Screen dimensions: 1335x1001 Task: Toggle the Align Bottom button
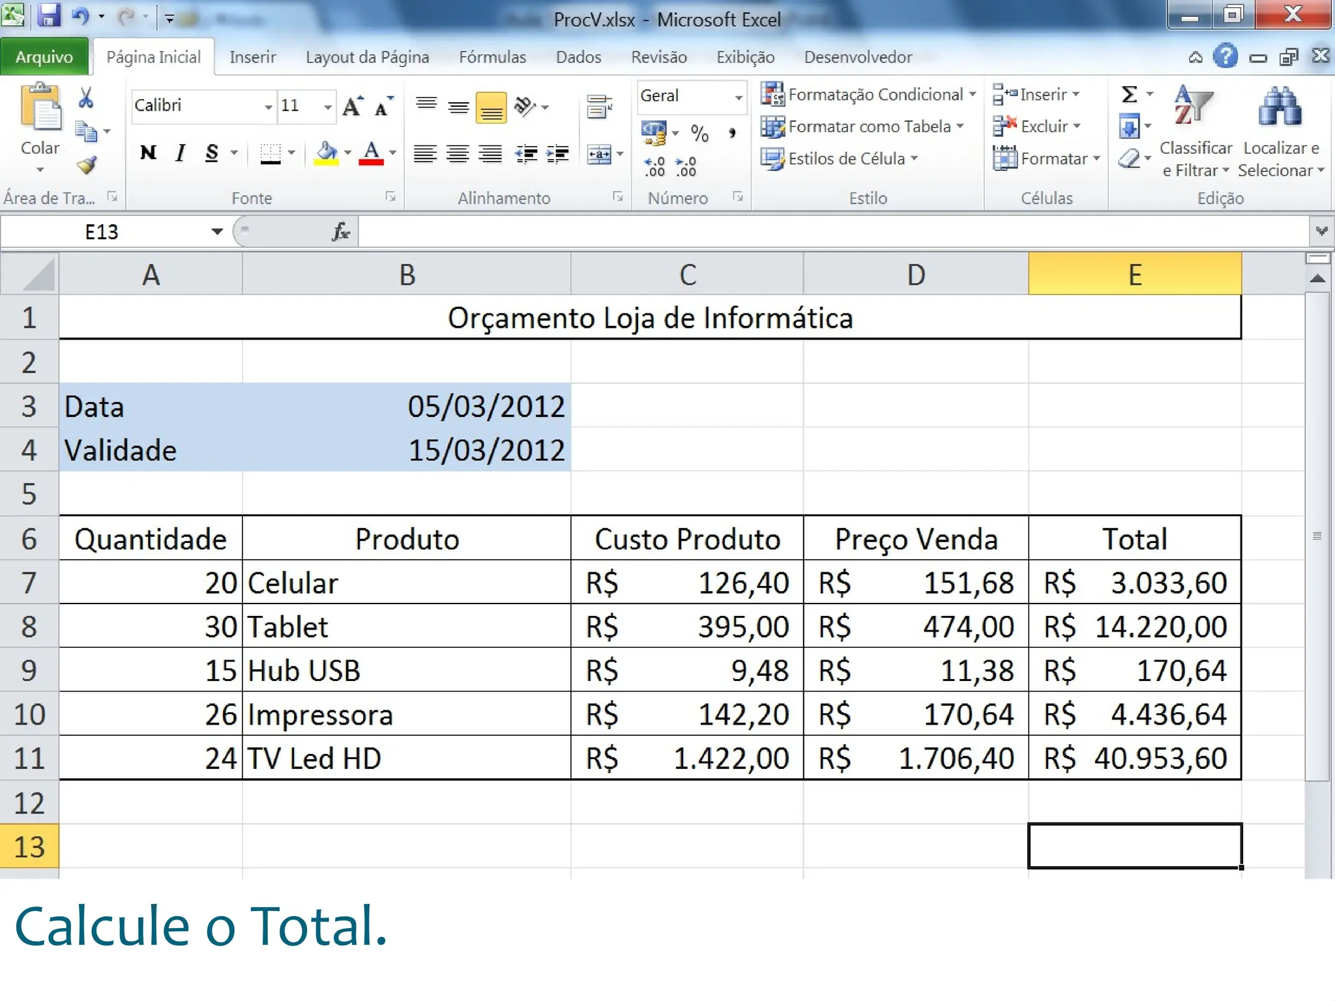coord(491,108)
